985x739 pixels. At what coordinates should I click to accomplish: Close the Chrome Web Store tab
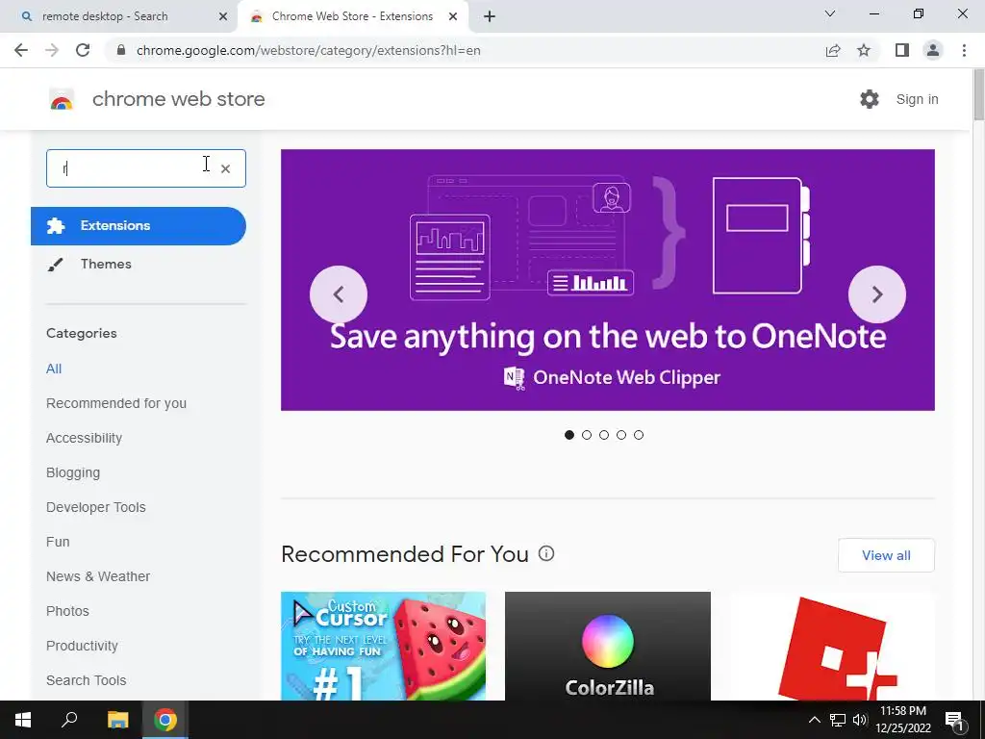[453, 16]
